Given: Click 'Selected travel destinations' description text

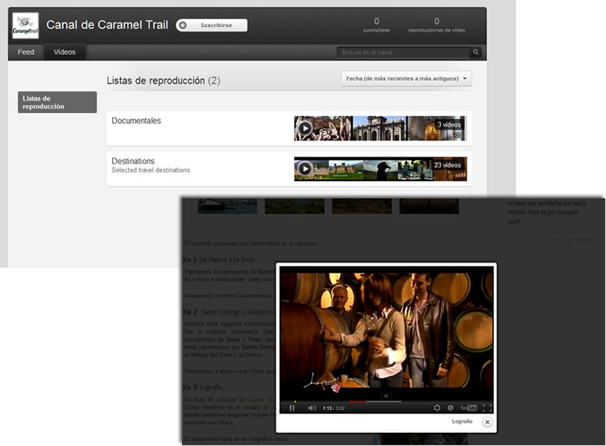Looking at the screenshot, I should pos(151,170).
